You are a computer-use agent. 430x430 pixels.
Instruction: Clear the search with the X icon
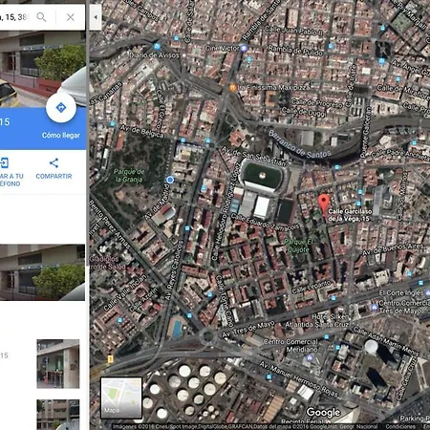pos(71,17)
